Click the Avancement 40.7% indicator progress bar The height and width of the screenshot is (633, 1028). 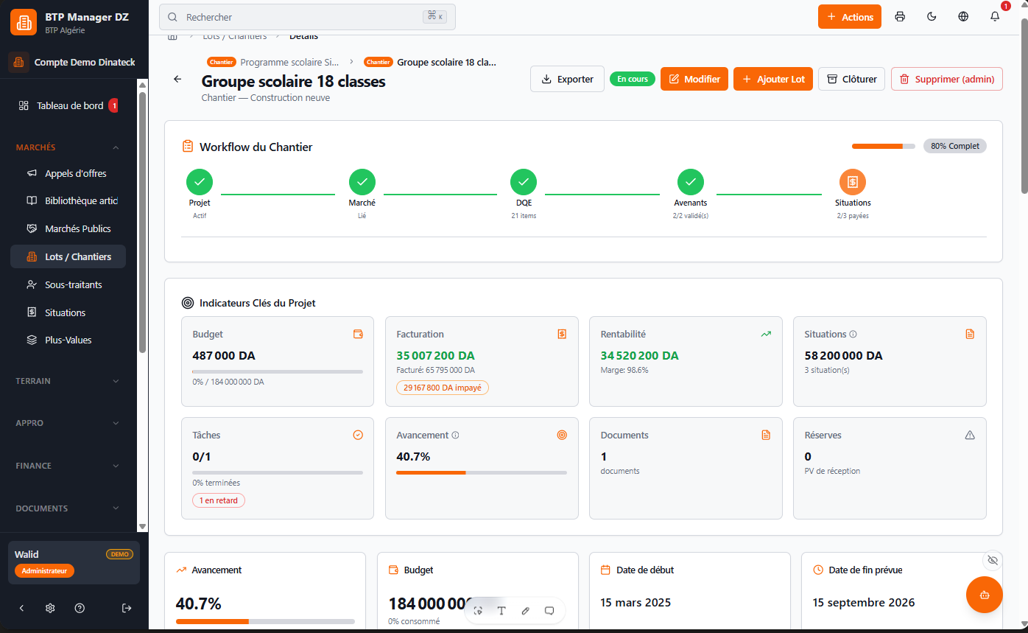pos(482,472)
